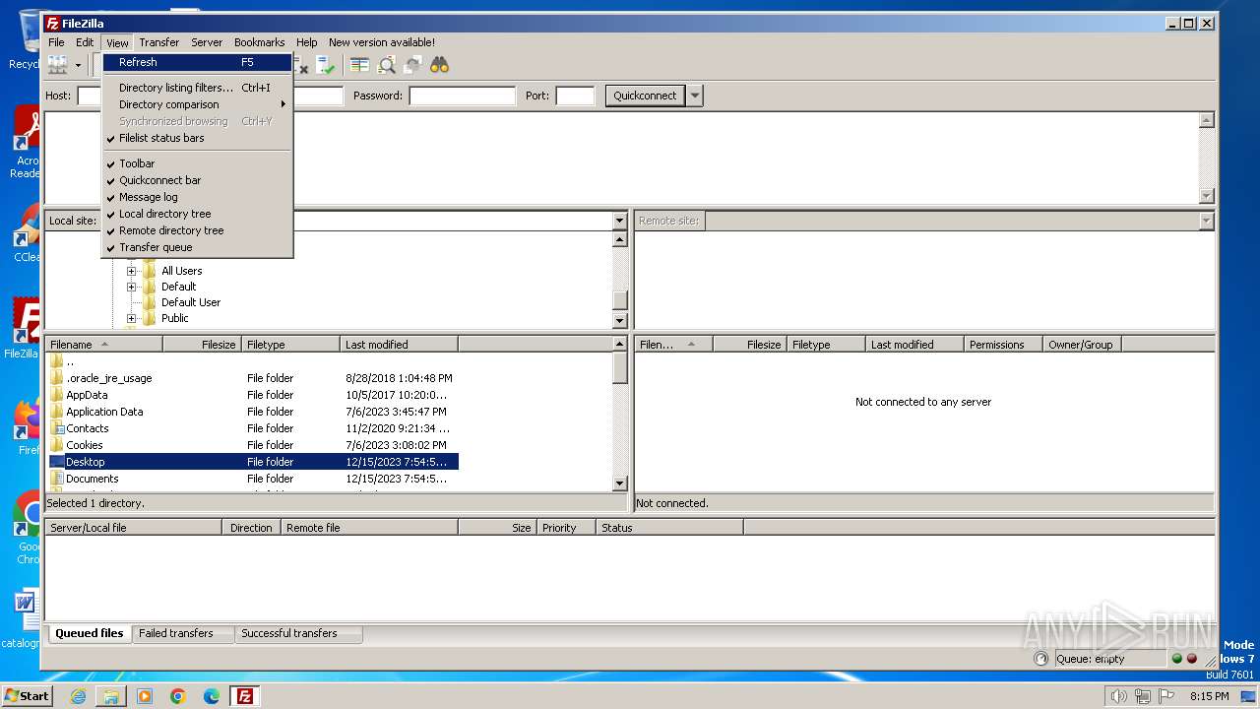The image size is (1260, 709).
Task: Open Chrome from the taskbar
Action: 178,696
